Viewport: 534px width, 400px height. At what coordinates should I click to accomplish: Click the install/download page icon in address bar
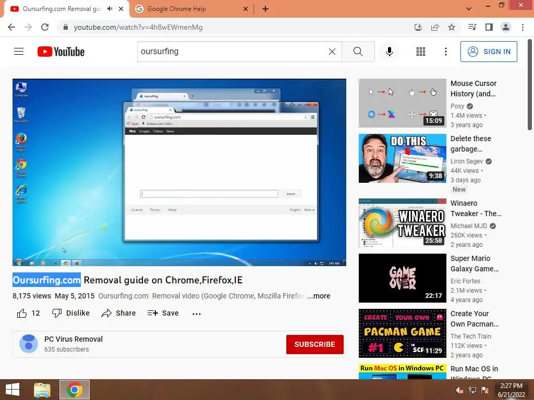pos(418,27)
